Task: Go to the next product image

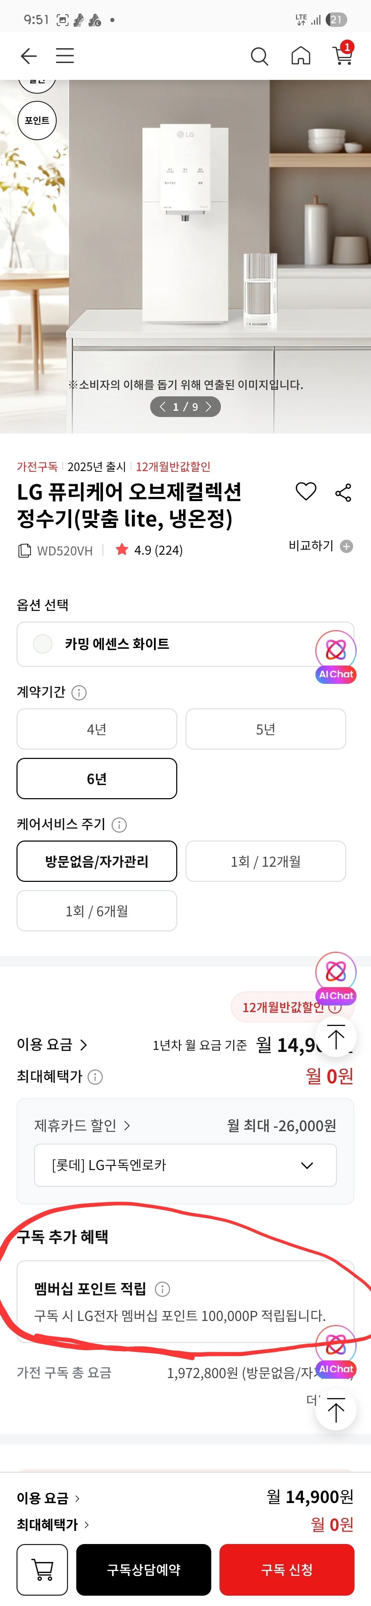Action: (210, 407)
